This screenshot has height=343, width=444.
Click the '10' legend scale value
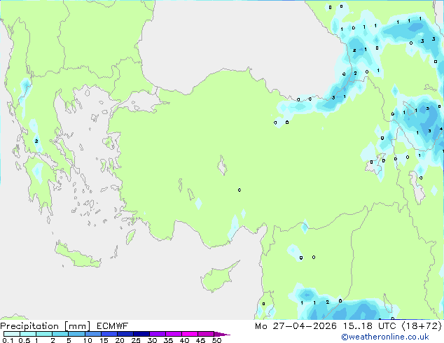tap(88, 340)
